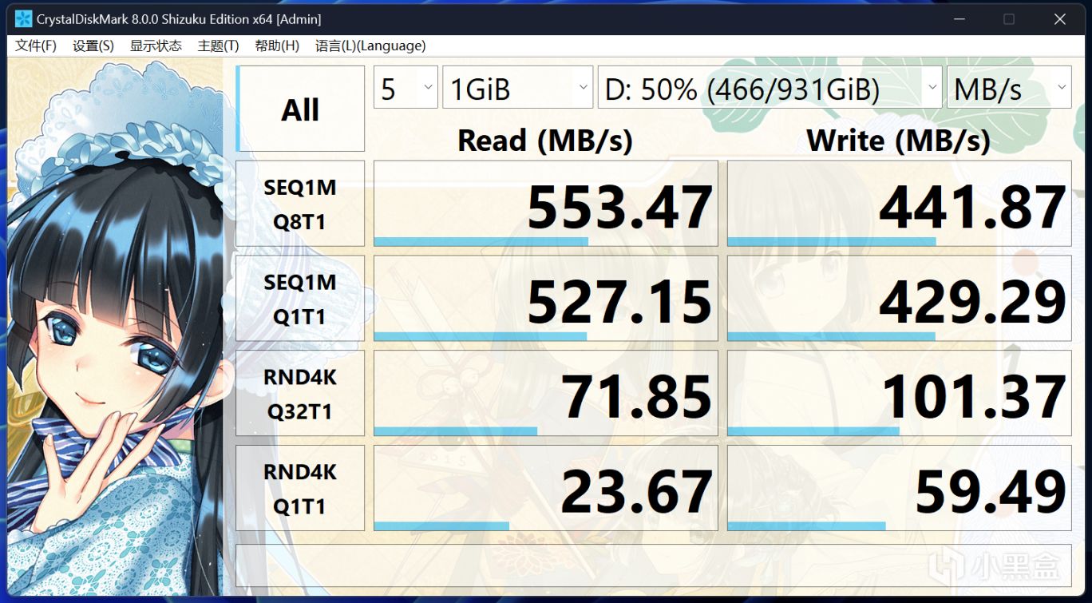This screenshot has height=603, width=1092.
Task: Click the read result 23.67
Action: point(546,489)
